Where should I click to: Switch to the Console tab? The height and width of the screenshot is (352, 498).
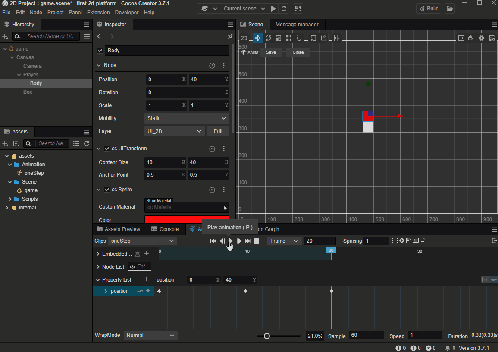pyautogui.click(x=164, y=229)
